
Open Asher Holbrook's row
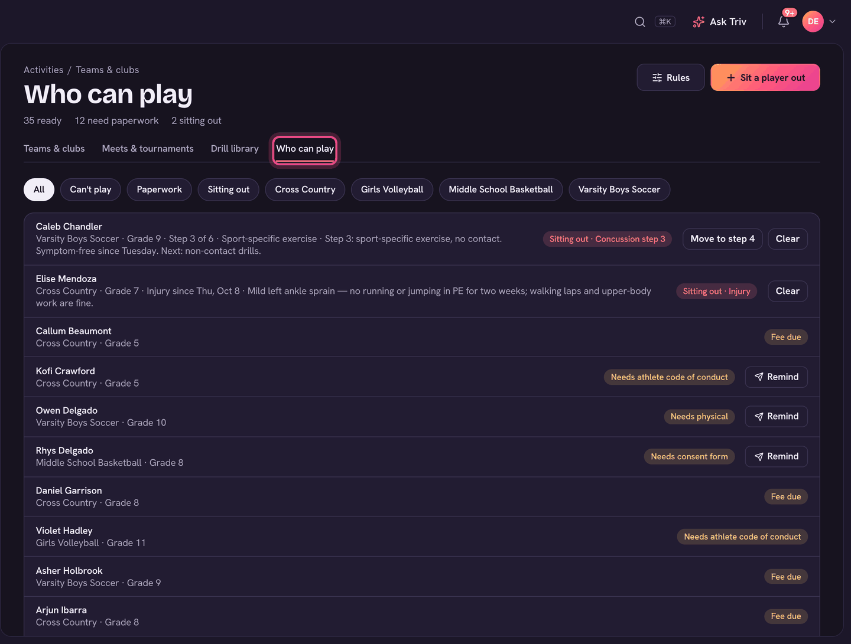tap(422, 577)
